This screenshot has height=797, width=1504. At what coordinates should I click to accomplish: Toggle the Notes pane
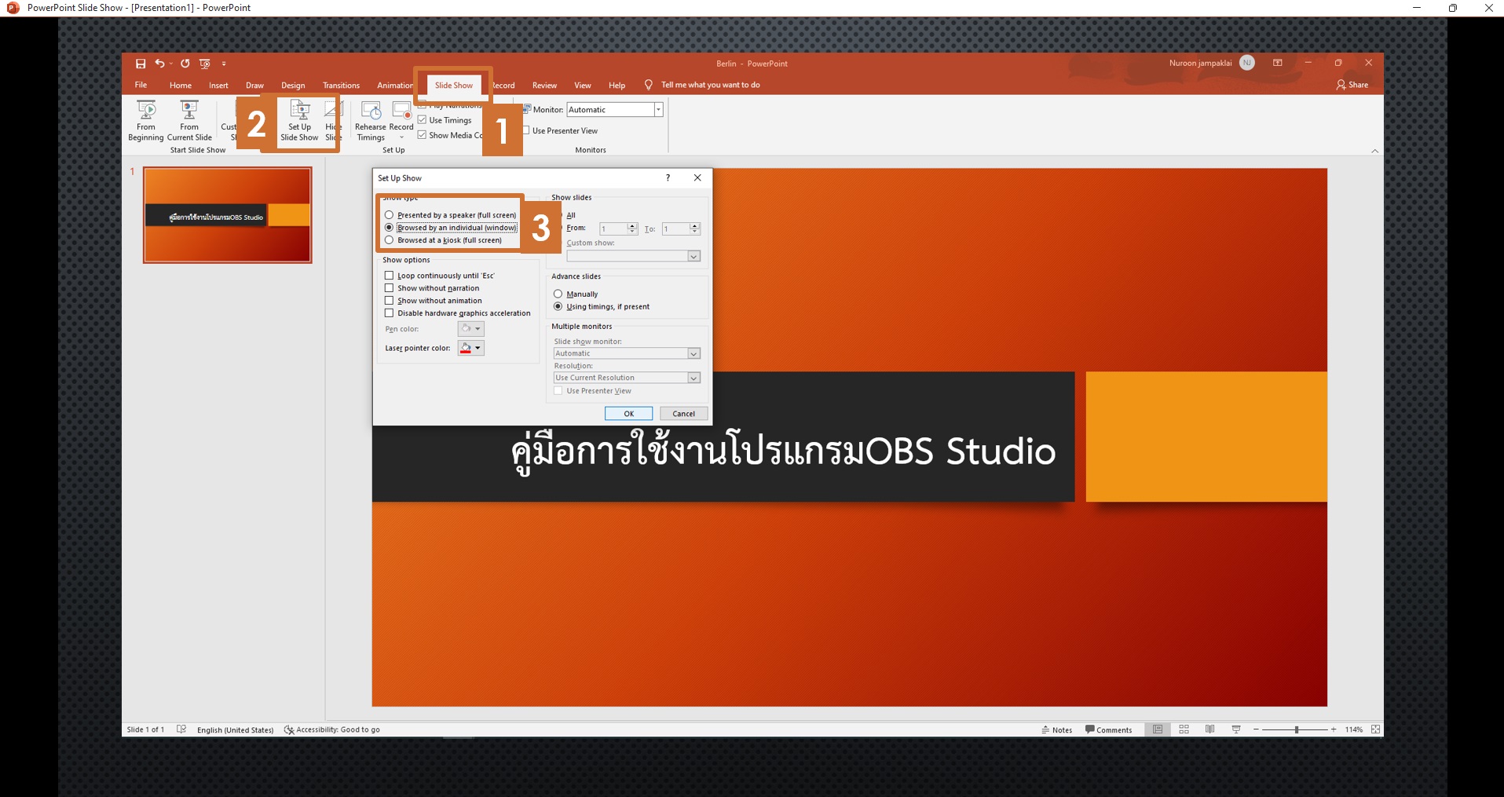point(1056,730)
